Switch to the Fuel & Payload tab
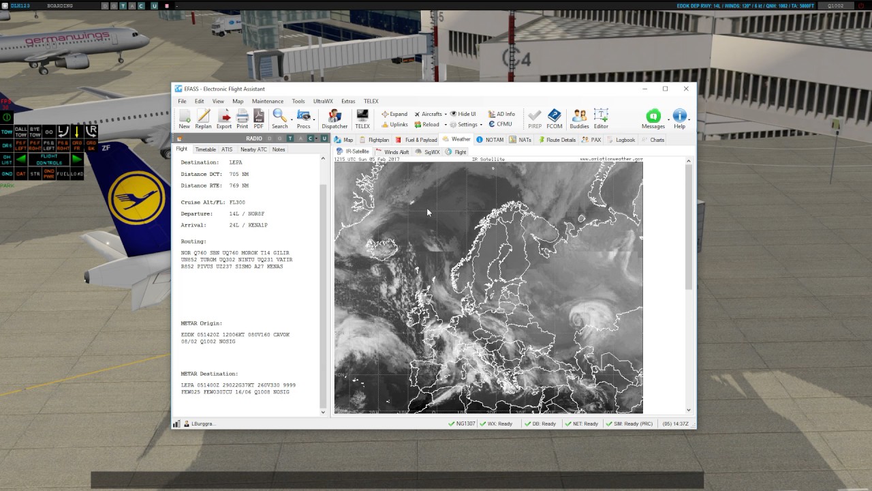This screenshot has width=872, height=491. click(417, 140)
